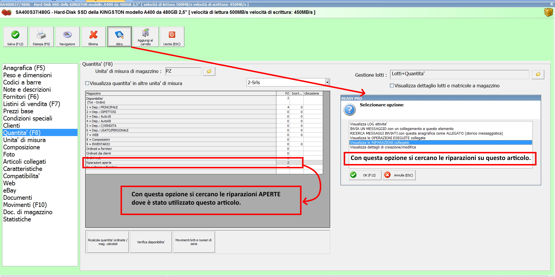Image resolution: width=555 pixels, height=277 pixels.
Task: Click the question mark icon in READY PRO dialog
Action: 349,110
